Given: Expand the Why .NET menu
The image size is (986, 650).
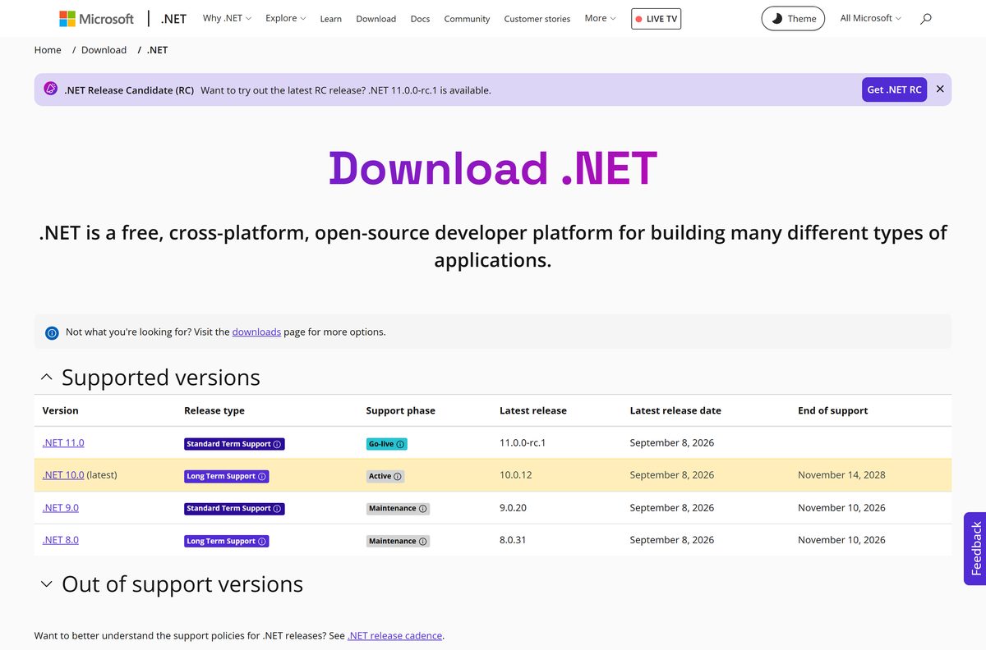Looking at the screenshot, I should pos(228,18).
